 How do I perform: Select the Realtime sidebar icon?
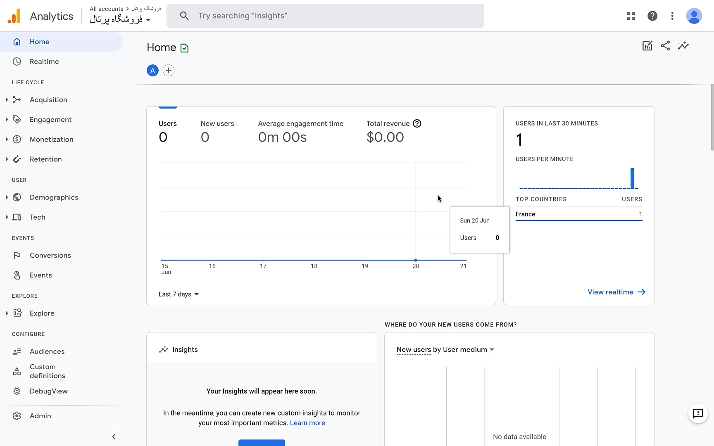17,61
